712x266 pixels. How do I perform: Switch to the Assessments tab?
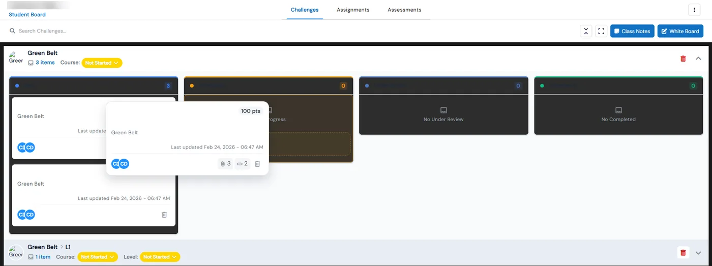[x=404, y=10]
